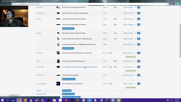Image resolution: width=181 pixels, height=102 pixels.
Task: Click the Choose External Storage button
Action: coord(68,94)
